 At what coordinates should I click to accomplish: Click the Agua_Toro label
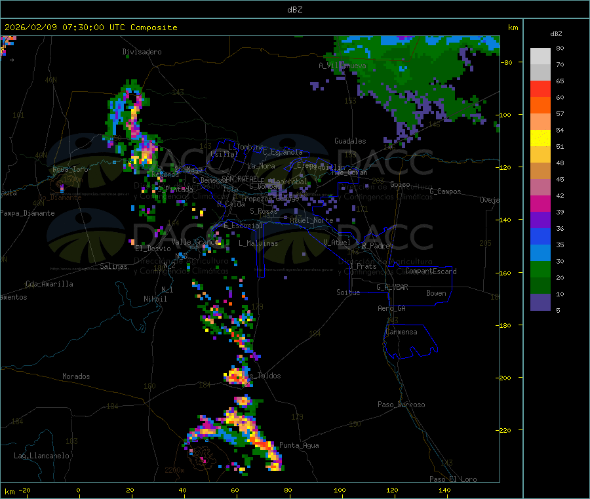click(x=70, y=169)
